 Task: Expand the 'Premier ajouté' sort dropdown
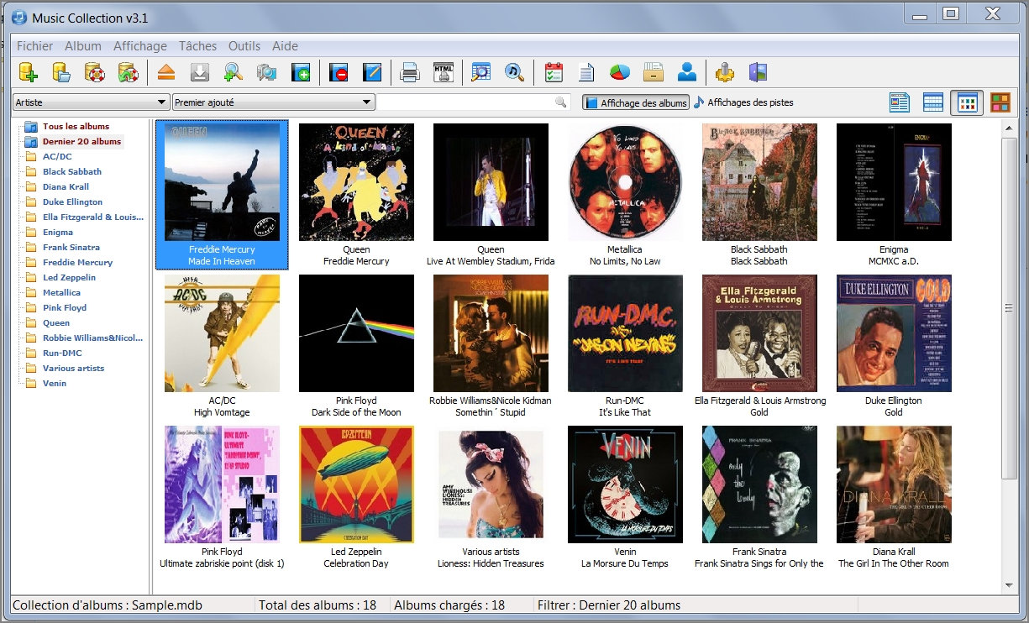273,102
